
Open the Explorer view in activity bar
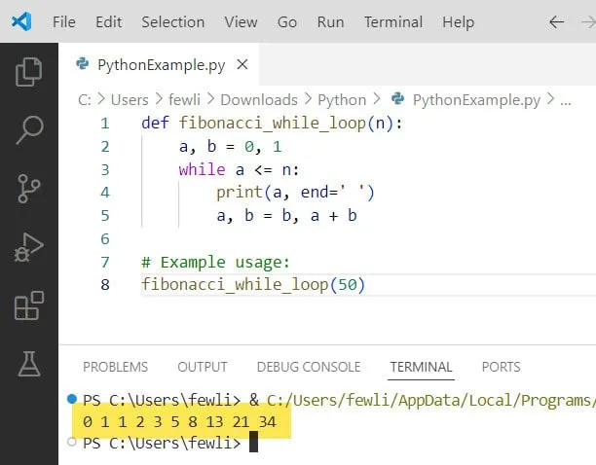[x=29, y=71]
